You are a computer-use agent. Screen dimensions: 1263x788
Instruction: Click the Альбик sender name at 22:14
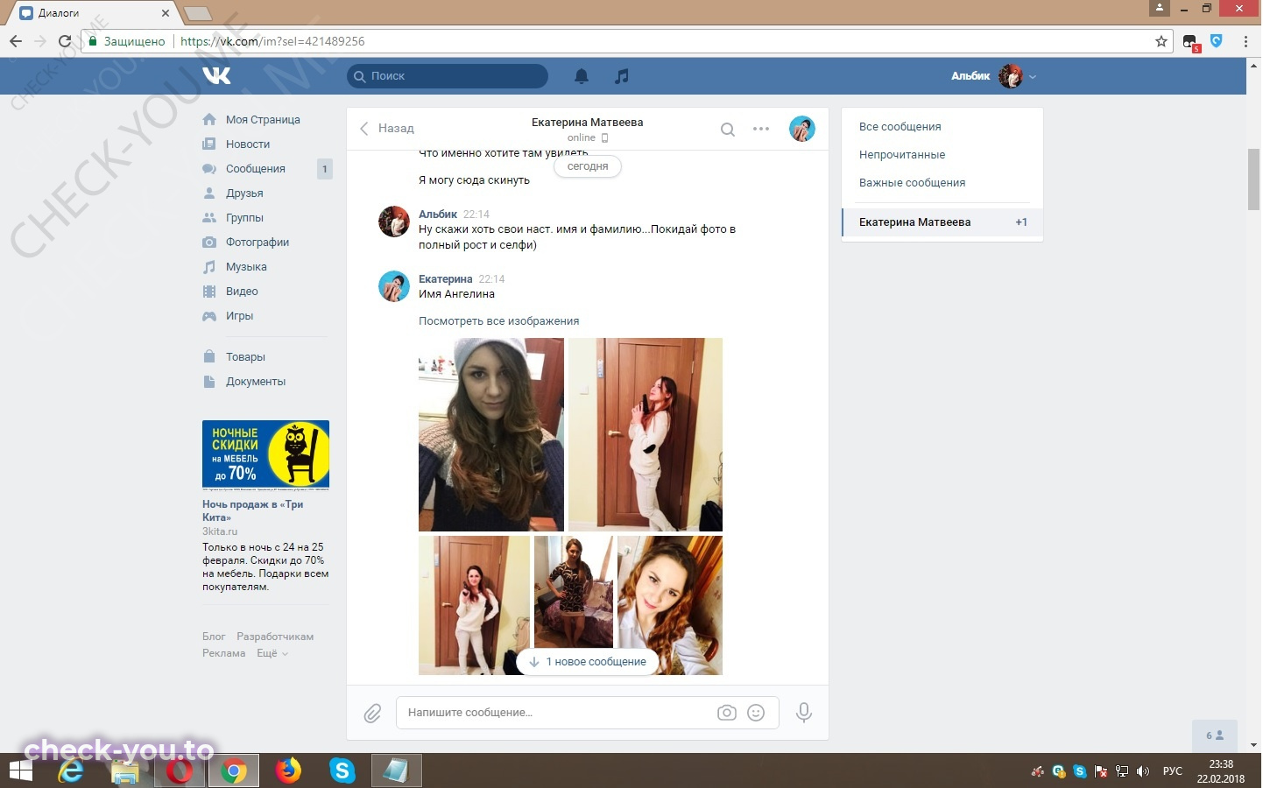point(438,215)
